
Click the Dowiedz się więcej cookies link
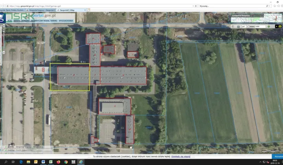point(181,156)
